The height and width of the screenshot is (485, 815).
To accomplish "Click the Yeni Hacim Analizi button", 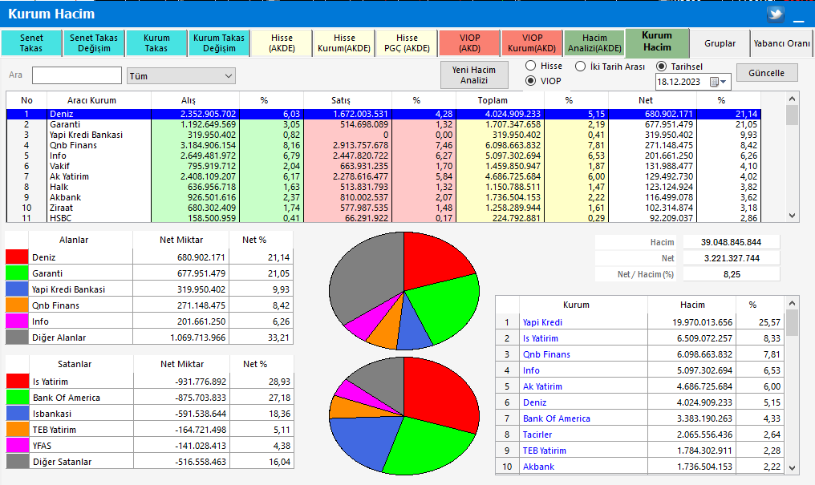I will 474,75.
